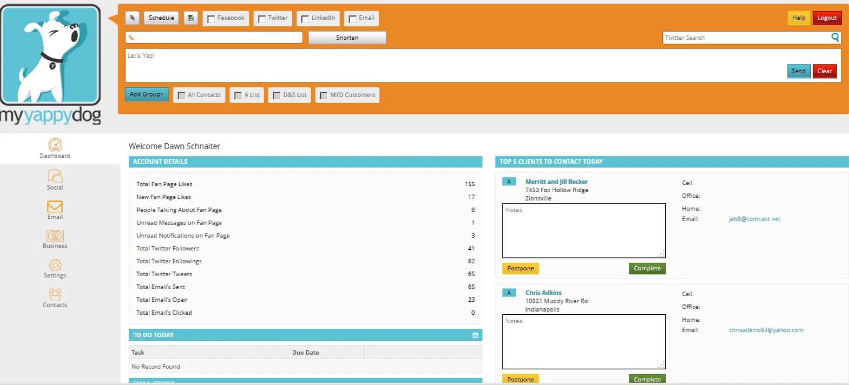Click the save draft disk icon

(190, 18)
